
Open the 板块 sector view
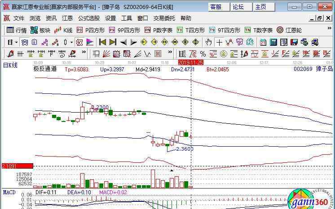pos(40,30)
